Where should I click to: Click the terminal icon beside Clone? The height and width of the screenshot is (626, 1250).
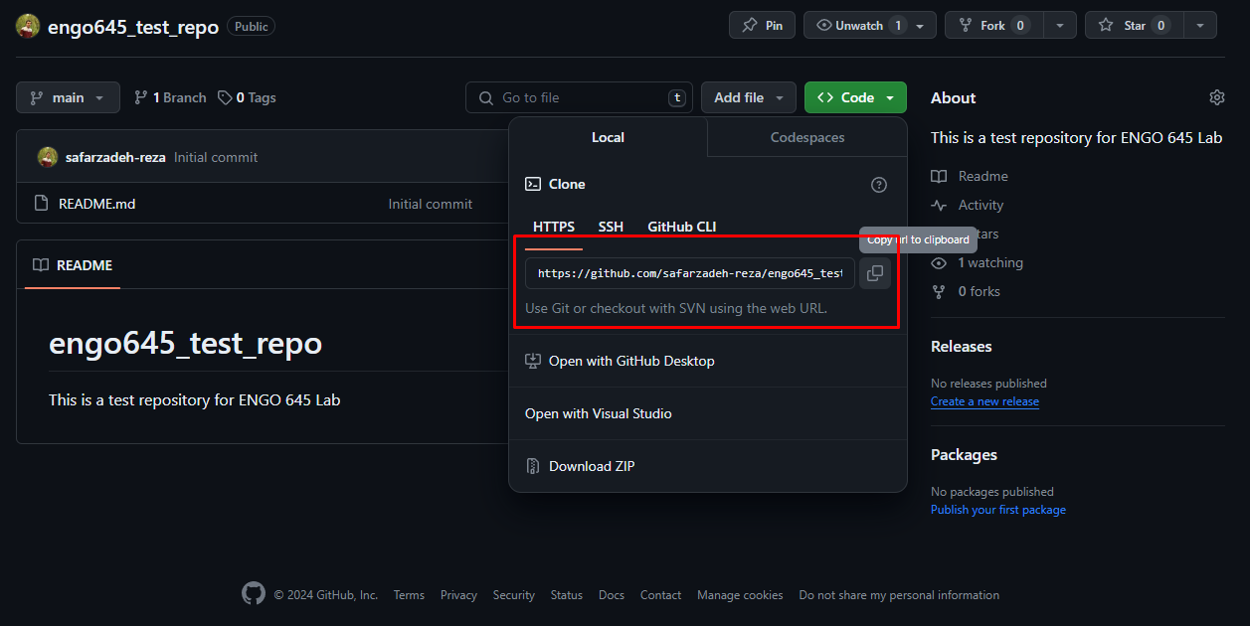click(533, 184)
